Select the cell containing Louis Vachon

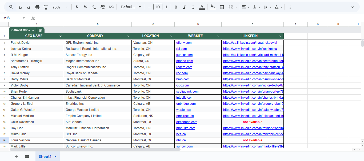pos(37,140)
